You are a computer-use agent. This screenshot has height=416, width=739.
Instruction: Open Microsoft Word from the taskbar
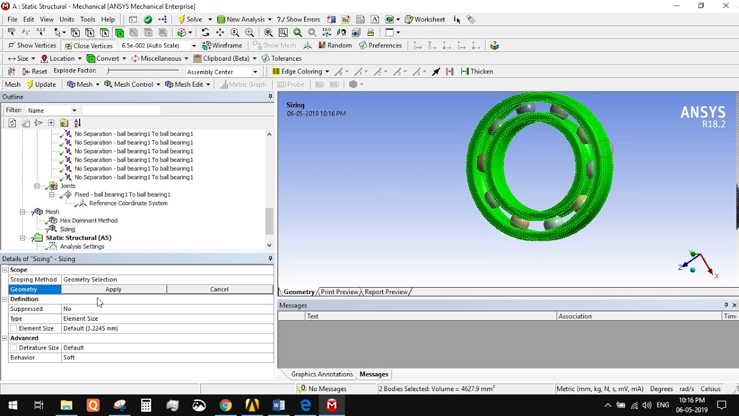279,406
